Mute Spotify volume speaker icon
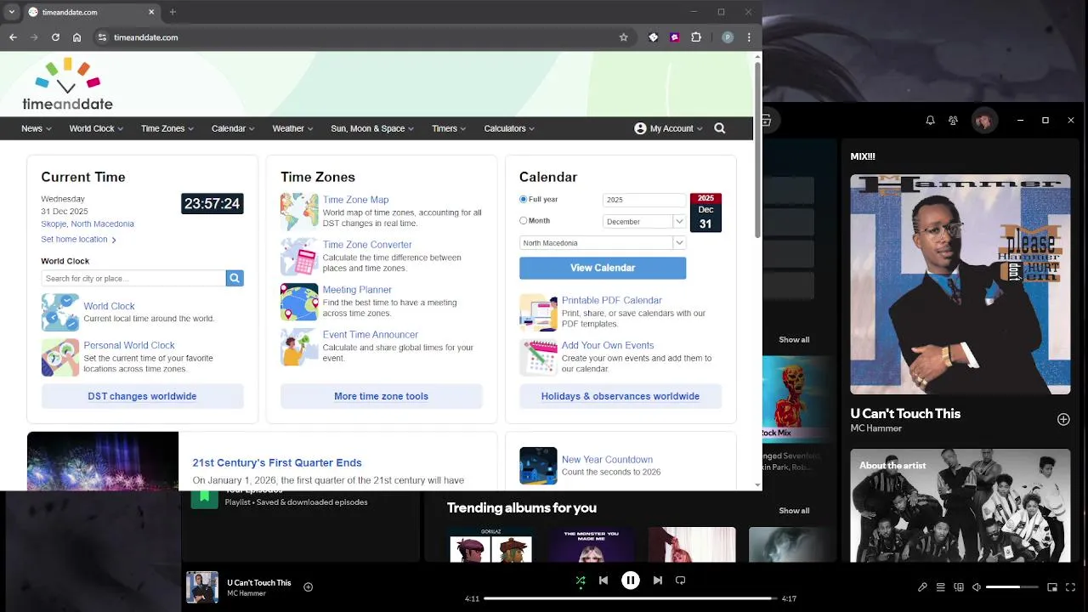The height and width of the screenshot is (612, 1088). pyautogui.click(x=977, y=587)
